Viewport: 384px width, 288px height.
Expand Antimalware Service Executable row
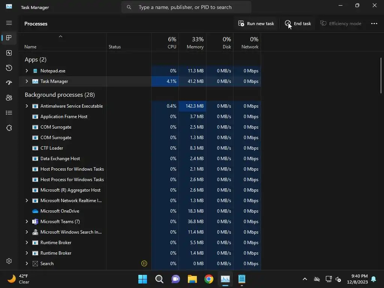[27, 106]
